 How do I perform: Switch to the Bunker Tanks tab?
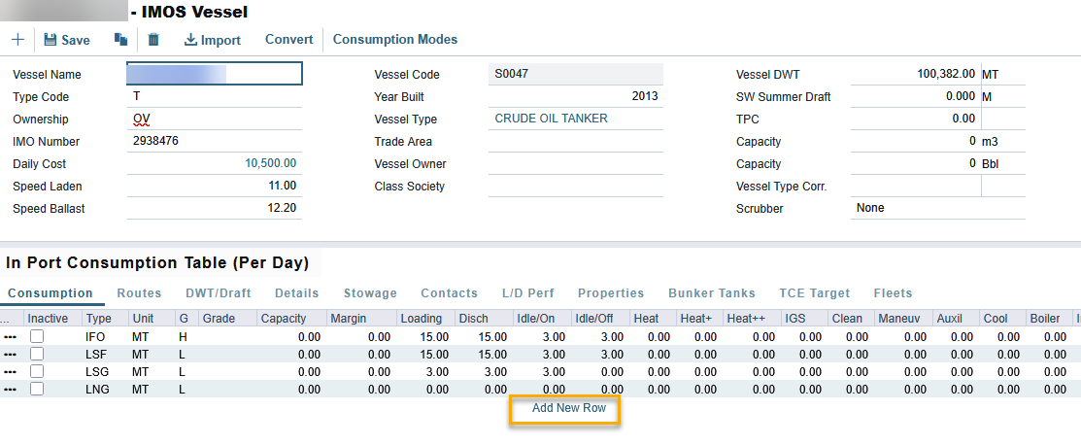coord(714,292)
